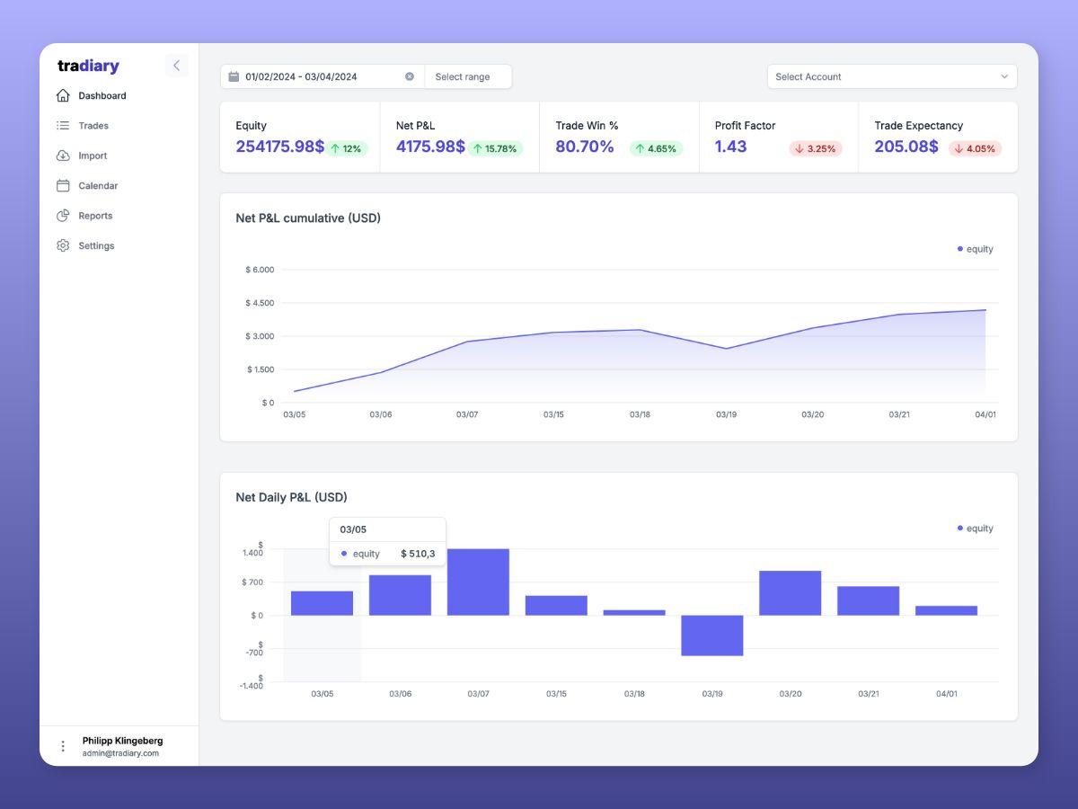Go to Trades section
Viewport: 1078px width, 809px height.
(93, 126)
